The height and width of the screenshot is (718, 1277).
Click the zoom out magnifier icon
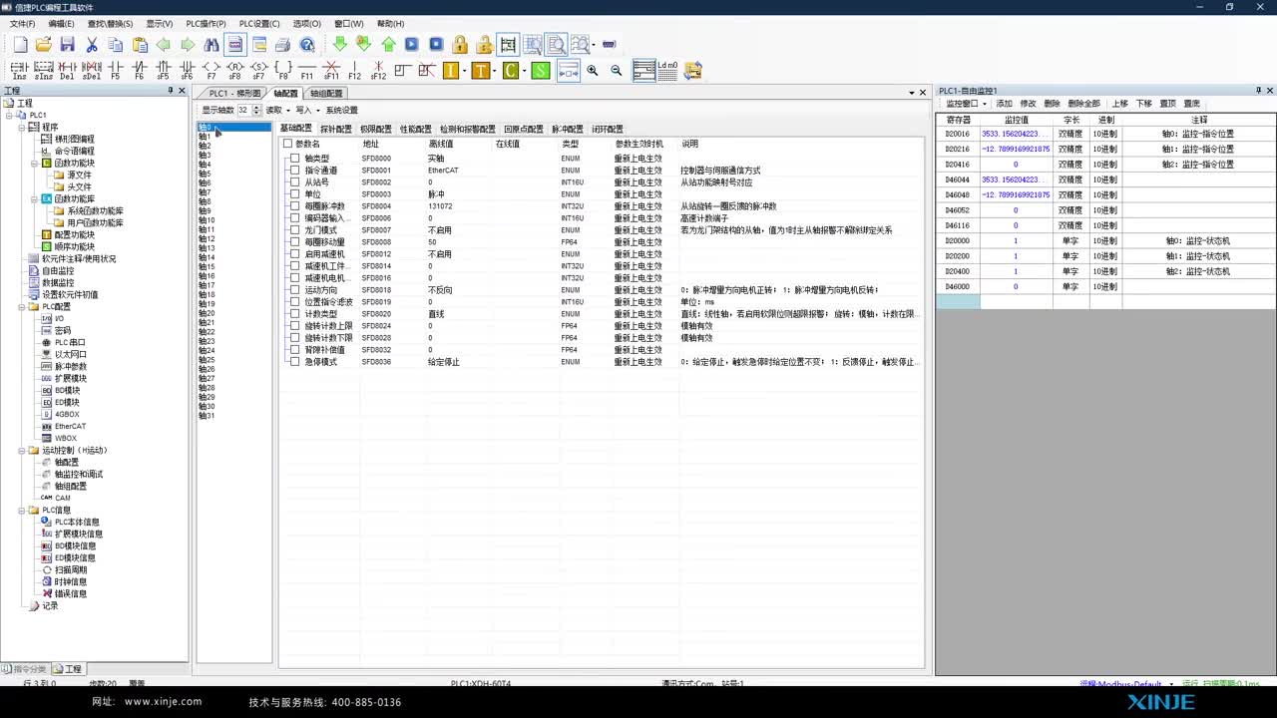[617, 70]
